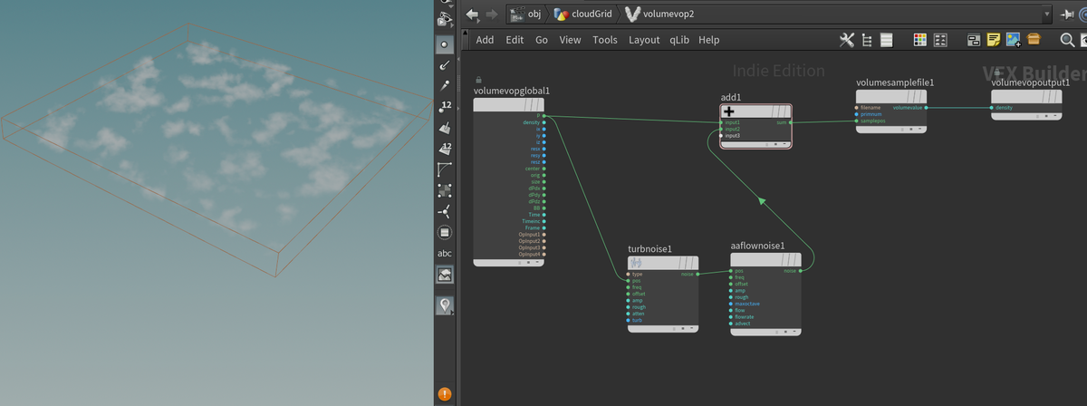Toggle the abc text display option
Screen dimensions: 1087x406
point(444,254)
